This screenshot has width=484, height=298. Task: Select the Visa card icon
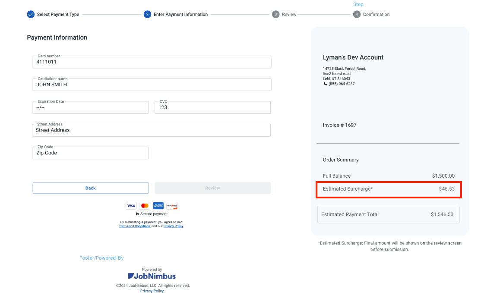[x=131, y=206]
